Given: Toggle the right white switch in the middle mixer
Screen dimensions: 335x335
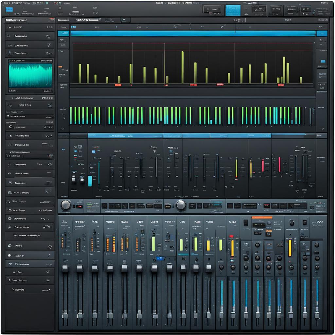Looking at the screenshot, I should tap(82, 178).
